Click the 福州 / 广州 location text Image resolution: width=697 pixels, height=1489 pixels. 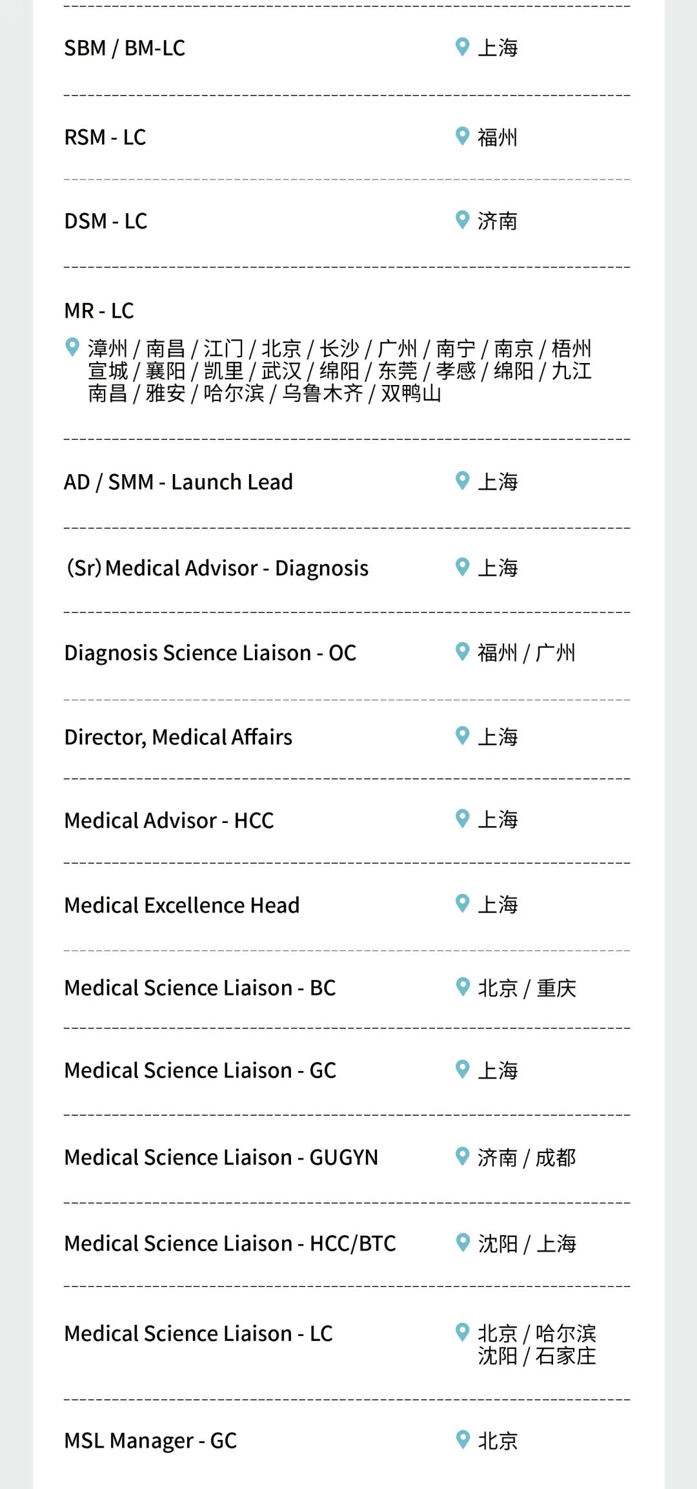coord(527,652)
